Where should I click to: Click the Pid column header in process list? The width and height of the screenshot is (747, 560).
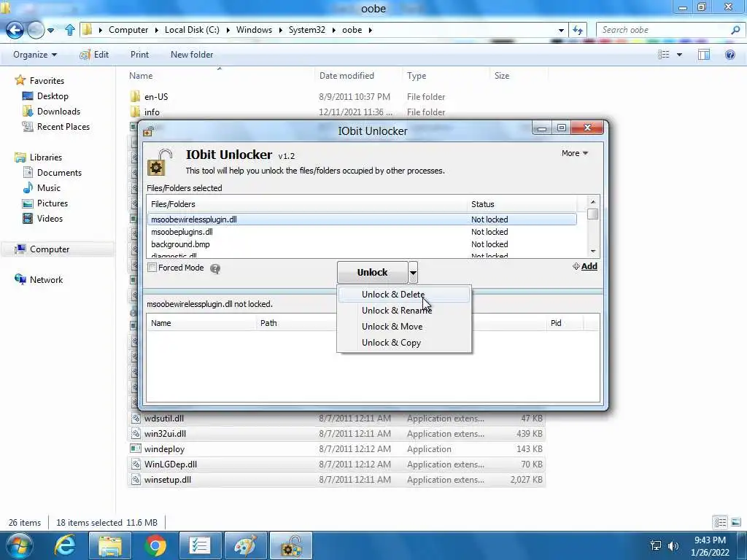tap(565, 323)
